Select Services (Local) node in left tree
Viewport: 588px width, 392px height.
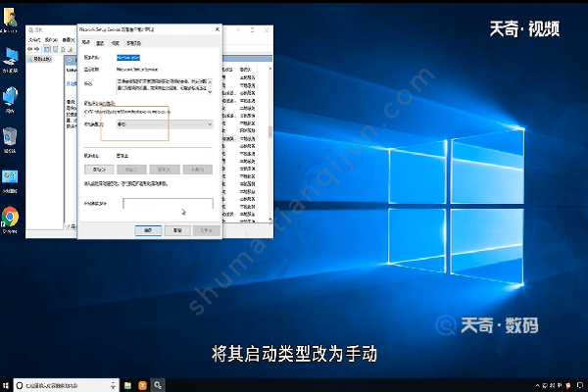tap(39, 59)
